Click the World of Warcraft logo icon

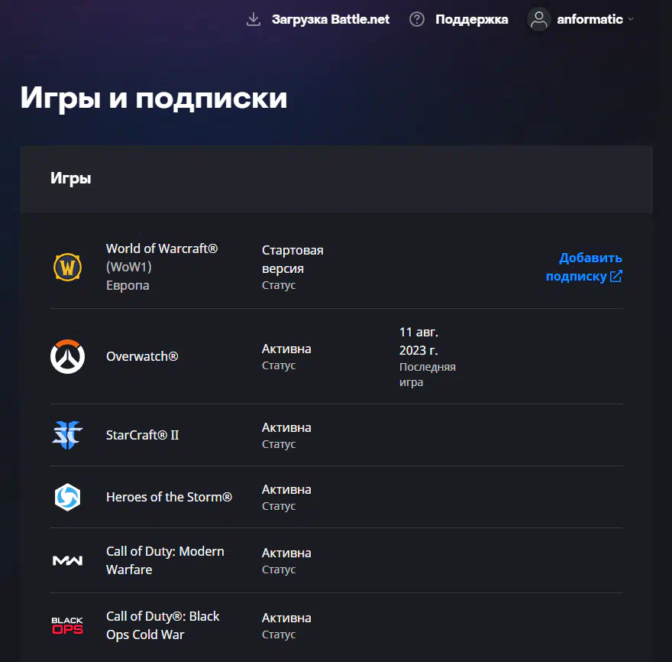pos(67,267)
